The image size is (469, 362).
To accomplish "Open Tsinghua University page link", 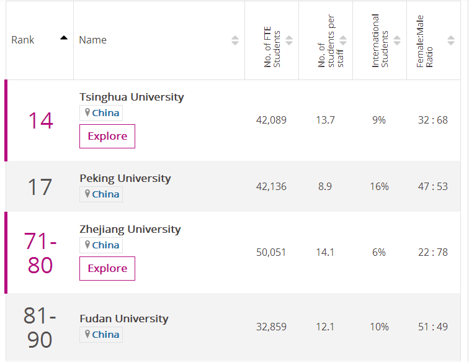I will [132, 97].
